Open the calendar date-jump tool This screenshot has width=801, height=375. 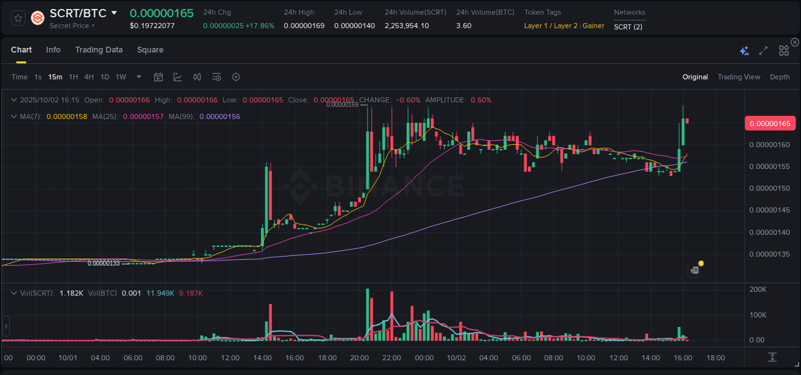point(158,77)
